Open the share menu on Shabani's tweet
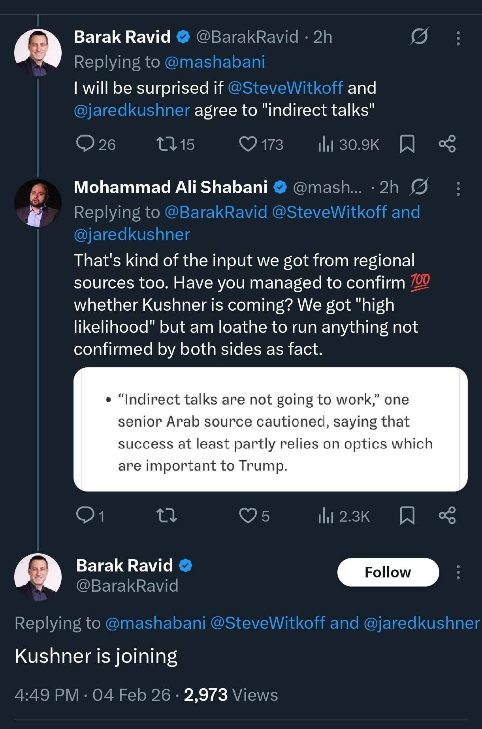Image resolution: width=482 pixels, height=729 pixels. [x=448, y=515]
